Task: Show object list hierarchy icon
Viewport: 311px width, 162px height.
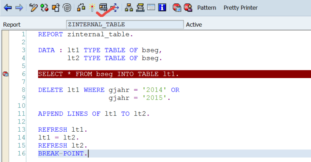Action: coord(129,8)
